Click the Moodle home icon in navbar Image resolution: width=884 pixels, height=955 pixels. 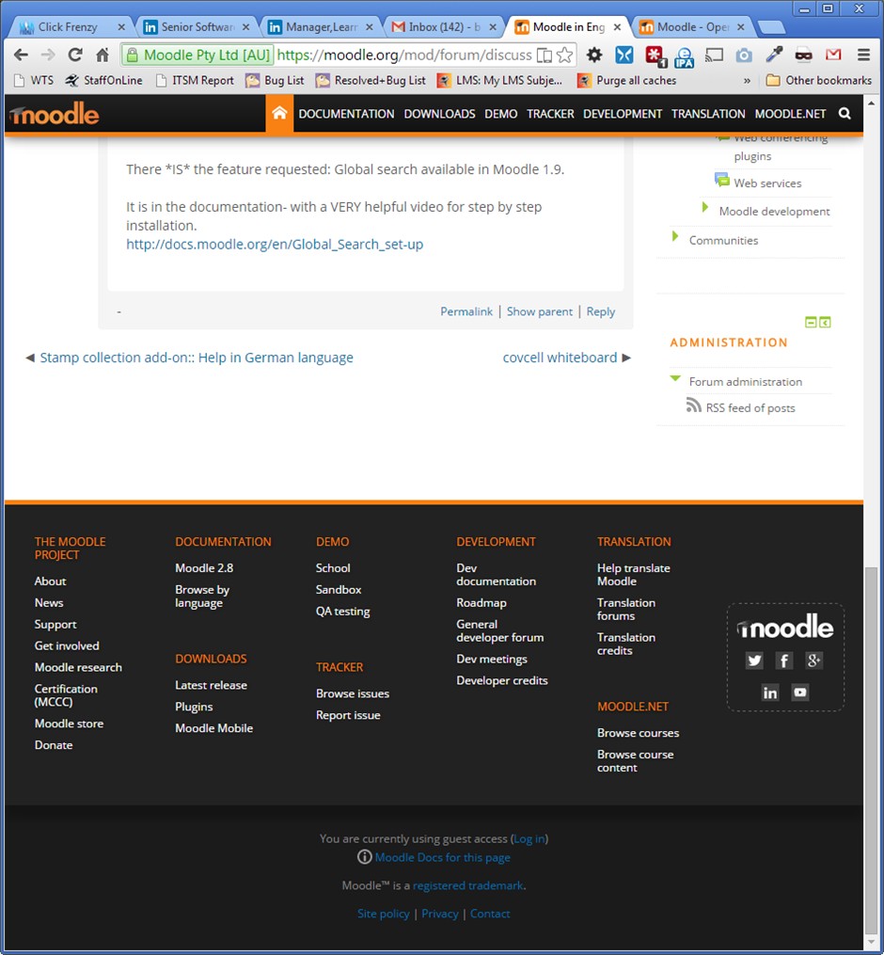[279, 113]
